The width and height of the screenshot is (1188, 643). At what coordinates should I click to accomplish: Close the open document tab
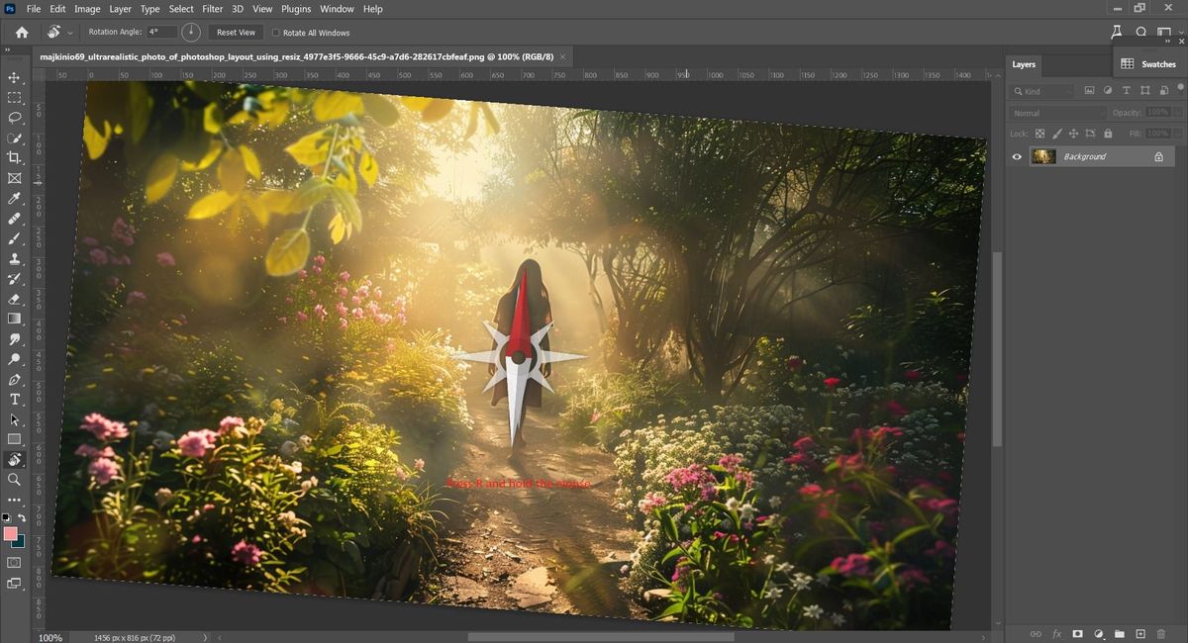[563, 56]
